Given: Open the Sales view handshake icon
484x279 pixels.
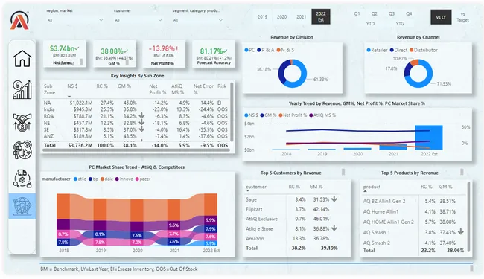Looking at the screenshot, I should coord(22,122).
